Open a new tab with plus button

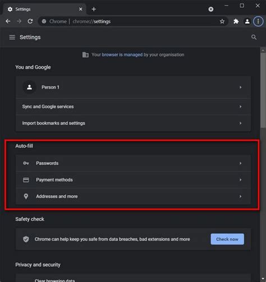94,9
